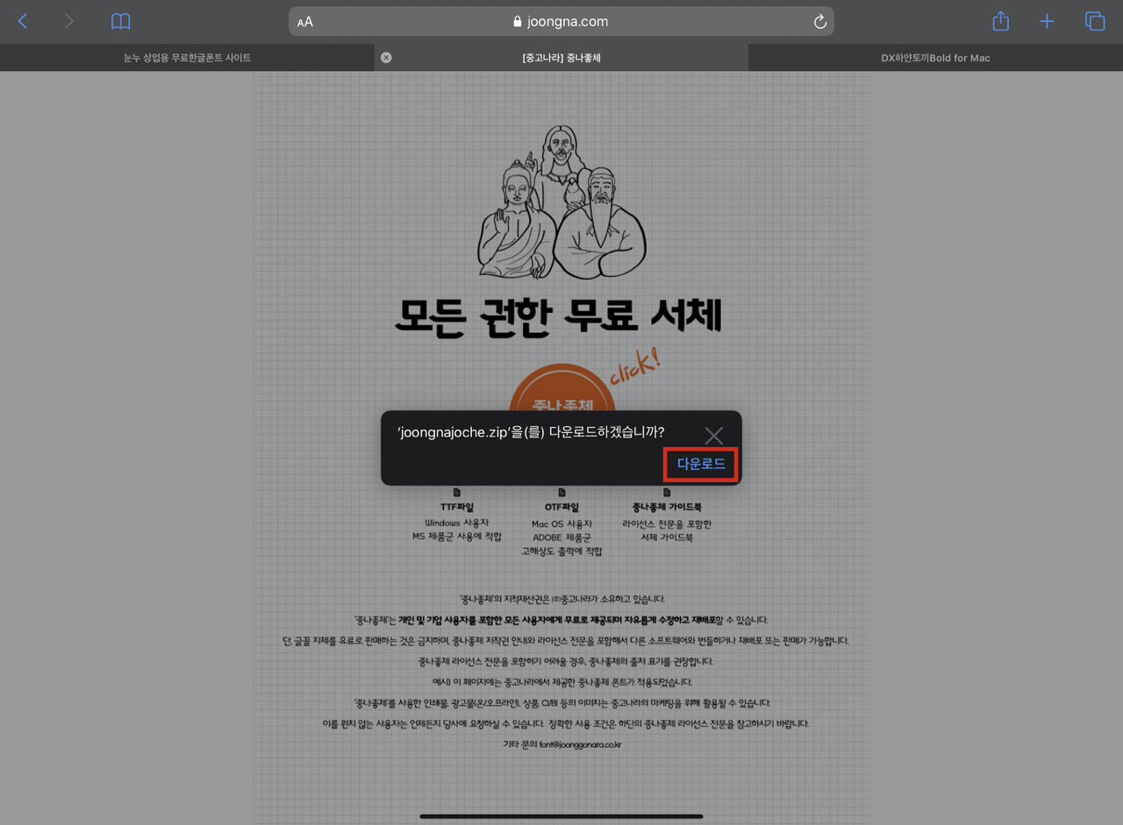Click the 중나종체 가이드북 document icon
This screenshot has height=825, width=1123.
click(x=667, y=493)
